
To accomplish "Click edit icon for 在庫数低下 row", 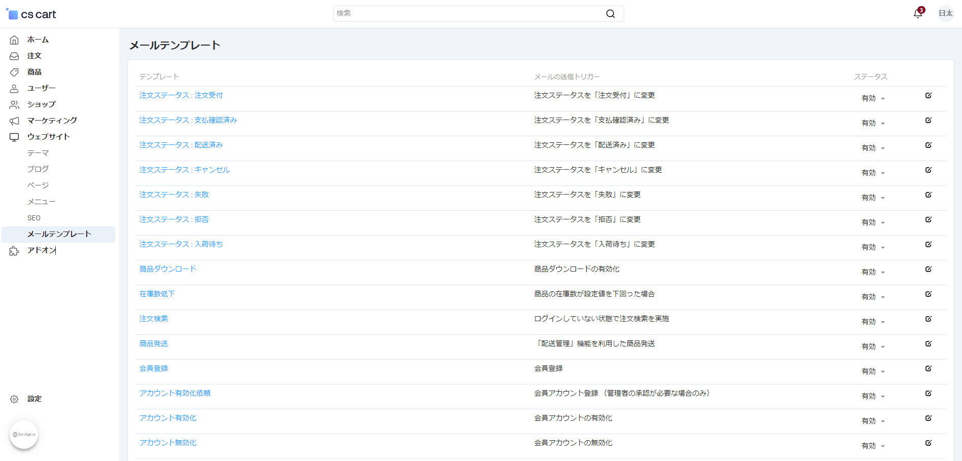I will click(x=928, y=294).
